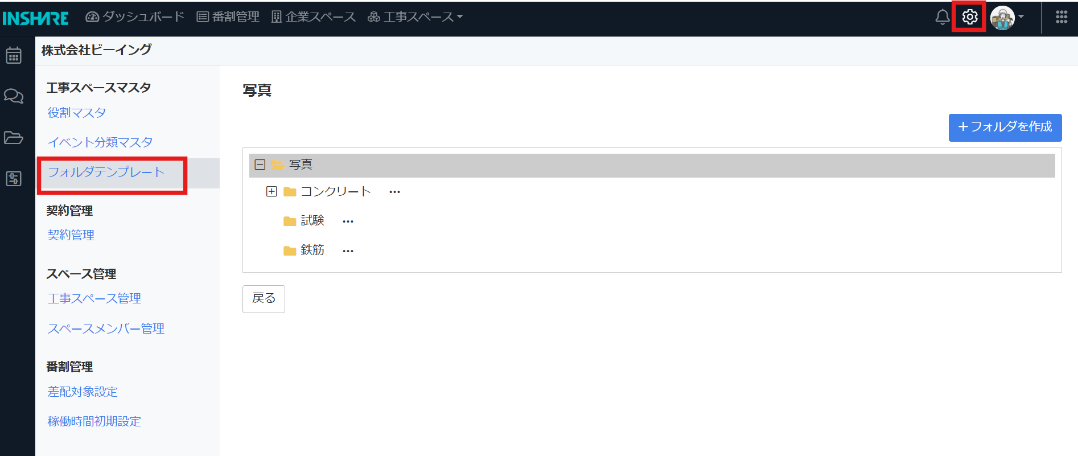Collapse the 写真 root tree node
The width and height of the screenshot is (1078, 456).
tap(260, 165)
